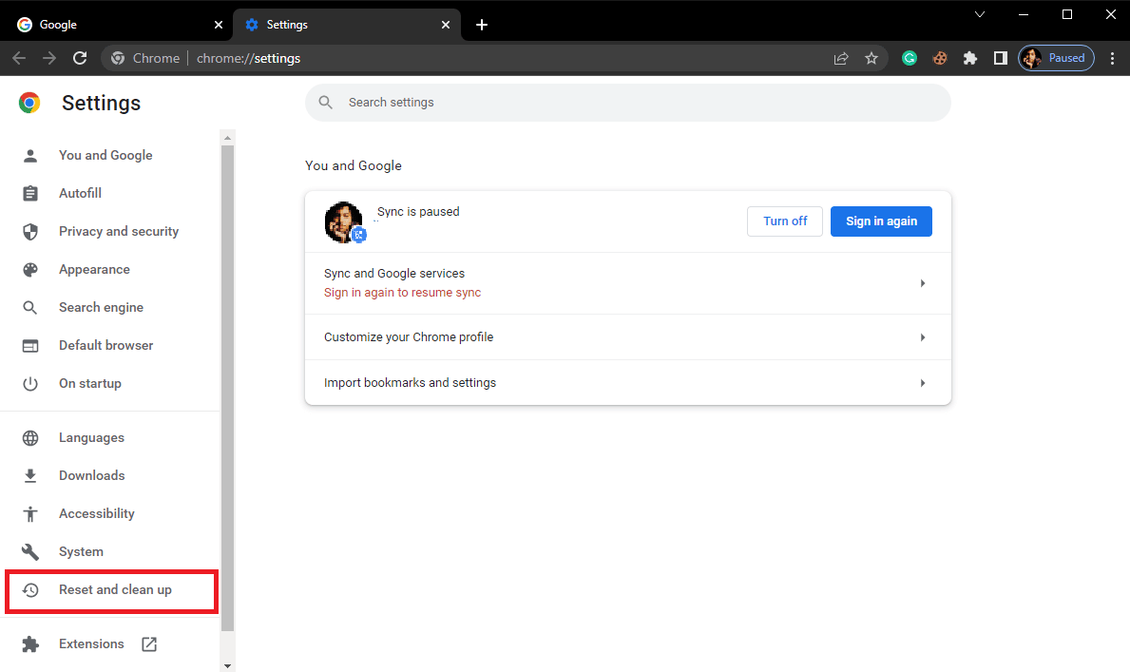Expand Sync and Google services row

click(x=627, y=283)
